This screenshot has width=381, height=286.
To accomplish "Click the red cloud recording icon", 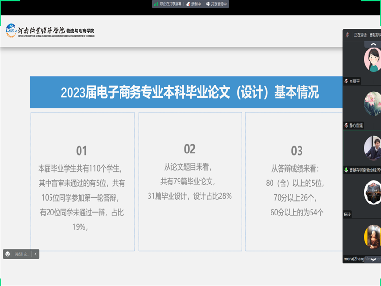I will [188, 4].
